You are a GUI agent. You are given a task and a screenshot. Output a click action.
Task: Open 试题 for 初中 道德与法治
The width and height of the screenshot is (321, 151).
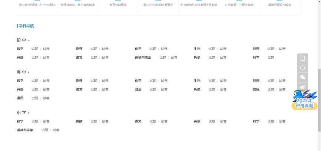(x=163, y=58)
